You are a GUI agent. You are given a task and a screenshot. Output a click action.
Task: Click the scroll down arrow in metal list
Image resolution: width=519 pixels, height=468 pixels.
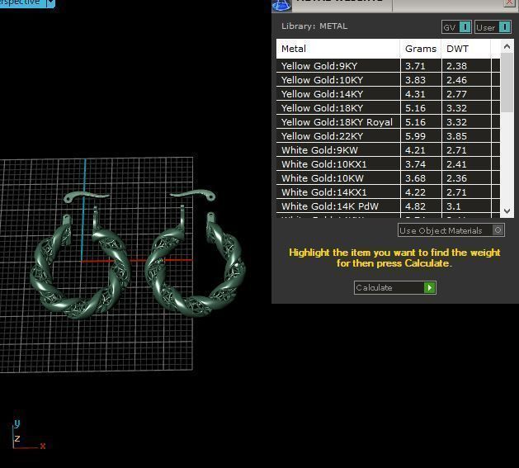point(507,210)
